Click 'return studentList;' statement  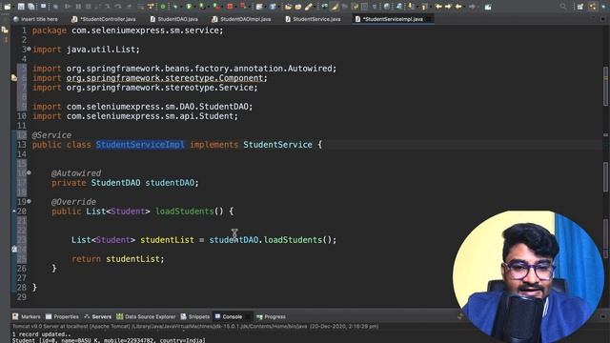pos(118,259)
